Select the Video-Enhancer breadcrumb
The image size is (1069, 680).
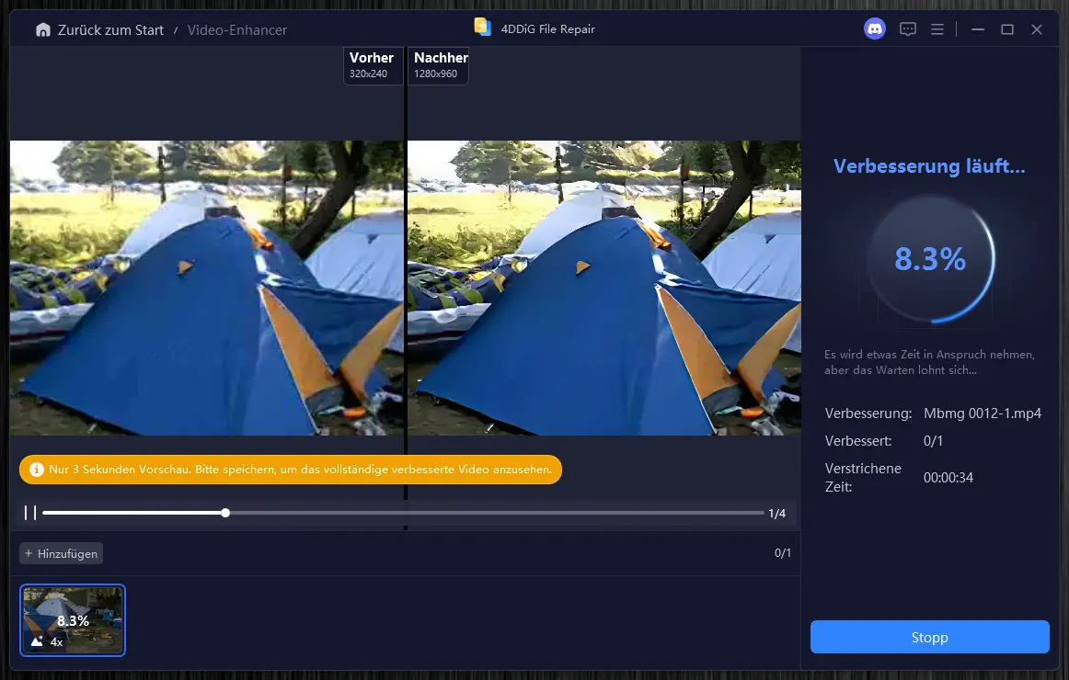[237, 30]
